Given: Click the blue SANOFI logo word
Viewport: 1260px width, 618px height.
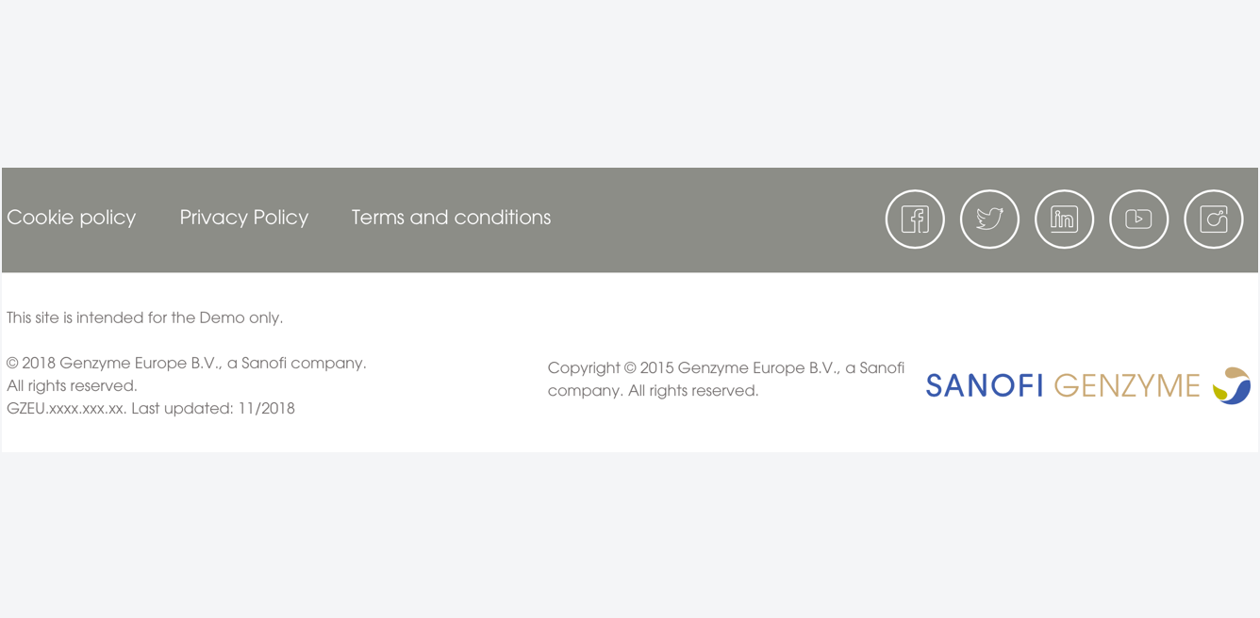Looking at the screenshot, I should 985,386.
